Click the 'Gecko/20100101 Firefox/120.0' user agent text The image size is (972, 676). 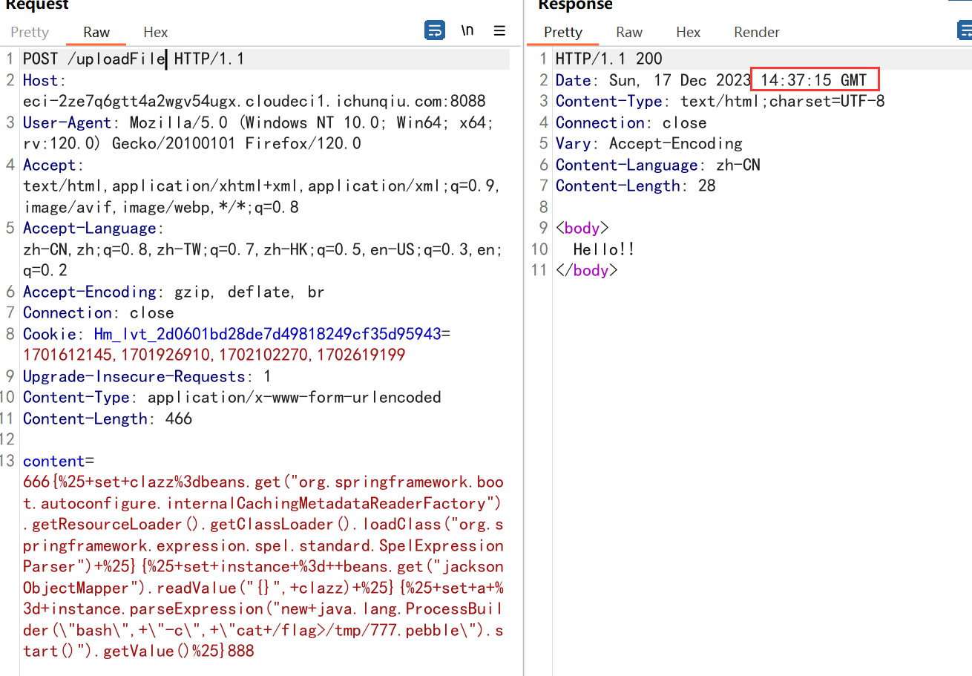(237, 143)
